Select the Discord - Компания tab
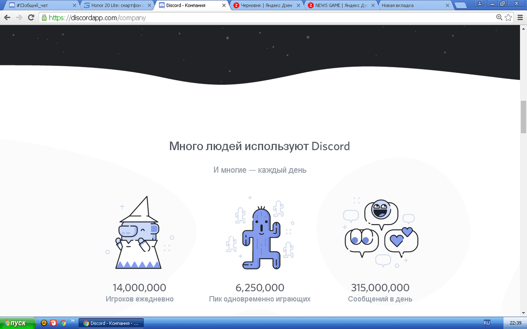The width and height of the screenshot is (527, 329). tap(193, 5)
